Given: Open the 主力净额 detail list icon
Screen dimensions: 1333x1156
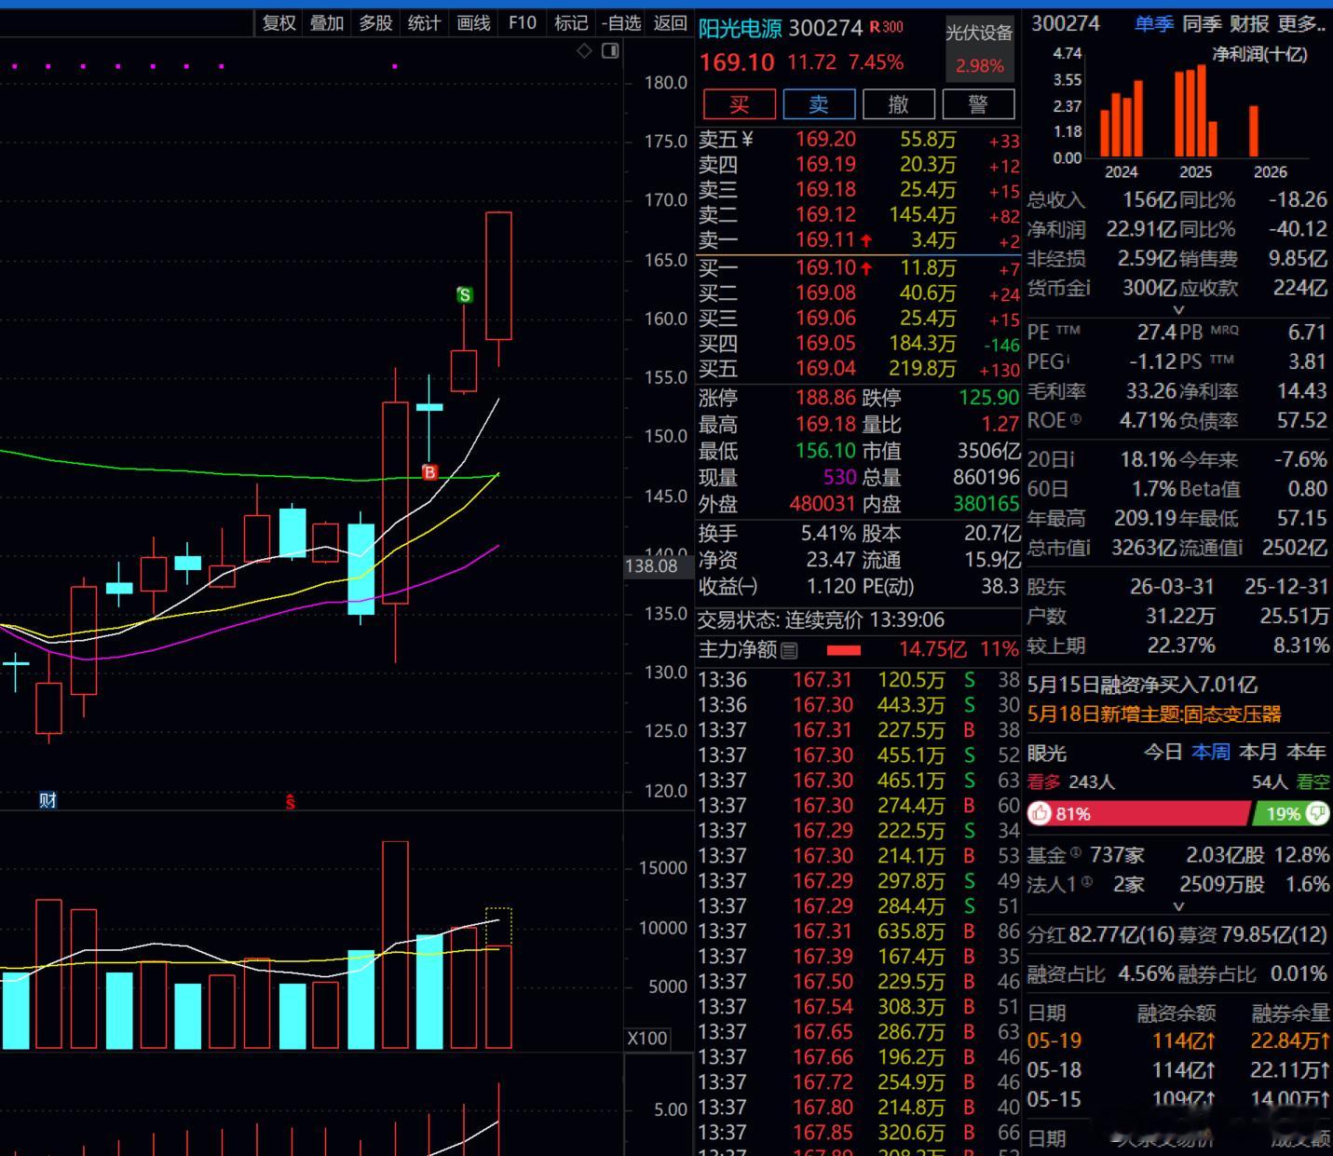Looking at the screenshot, I should (789, 650).
